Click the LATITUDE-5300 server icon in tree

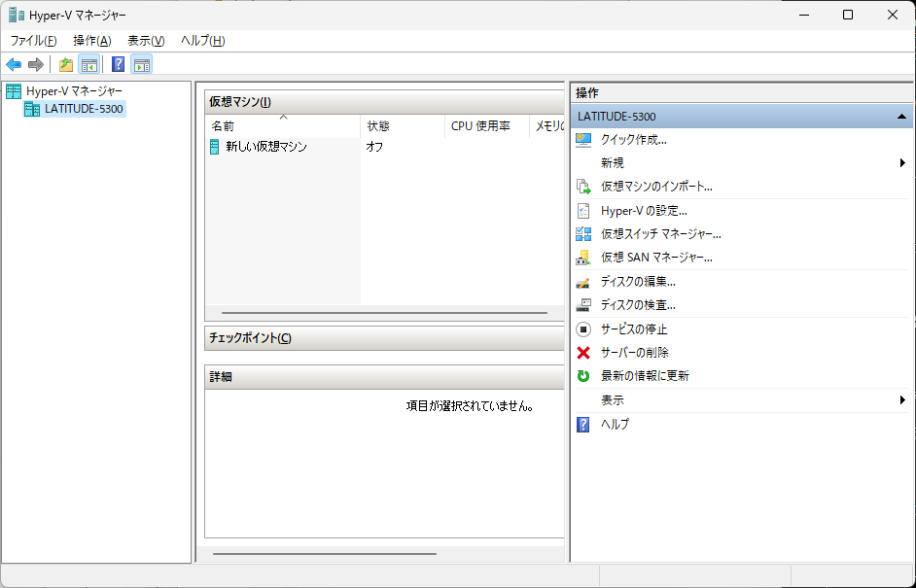coord(32,109)
